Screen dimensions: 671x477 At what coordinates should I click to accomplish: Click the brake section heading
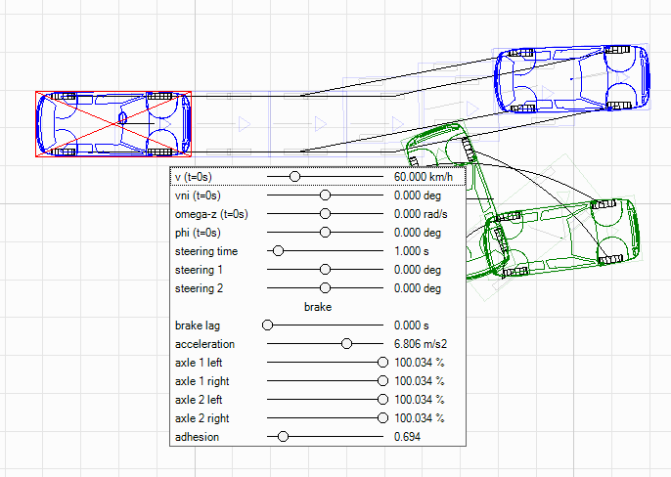317,307
